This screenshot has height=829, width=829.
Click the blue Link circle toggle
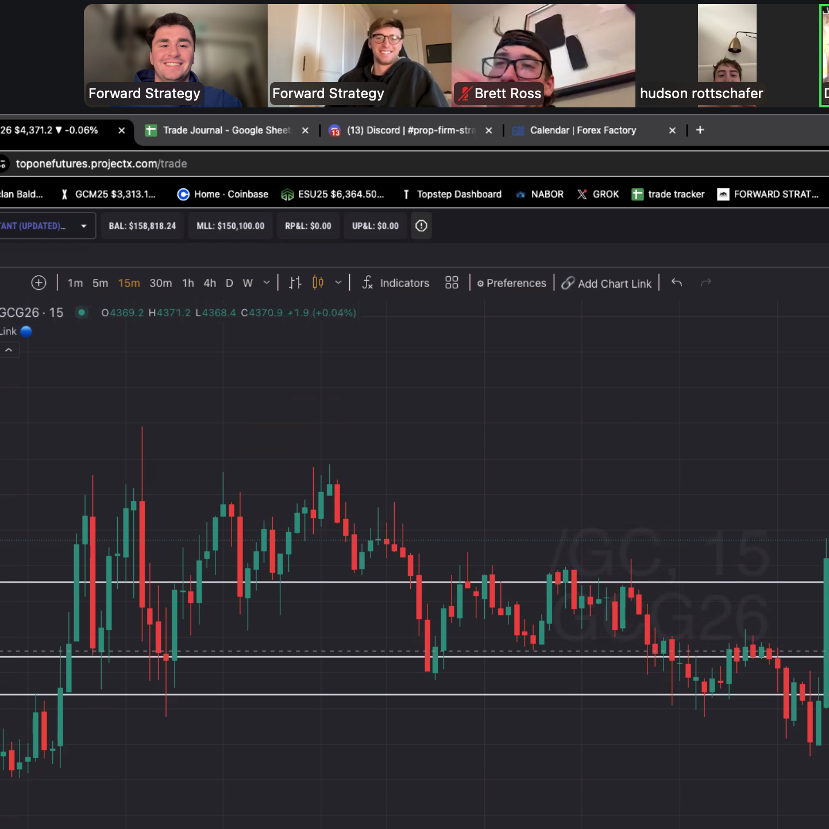[x=25, y=331]
